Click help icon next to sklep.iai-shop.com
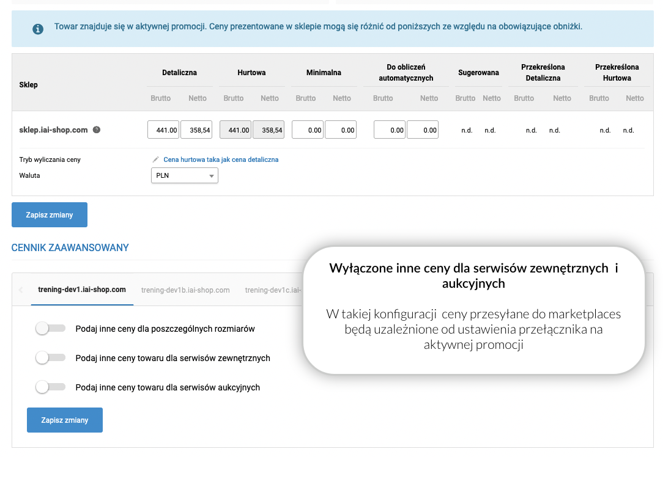 point(97,130)
